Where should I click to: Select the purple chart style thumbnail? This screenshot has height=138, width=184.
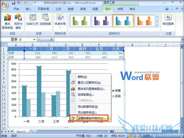tap(102, 21)
